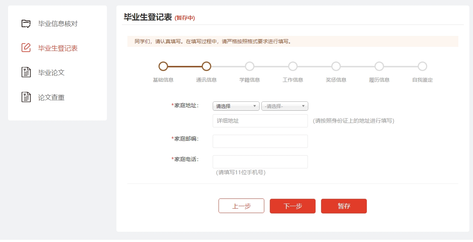
Task: Focus the 家庭邮编 text box
Action: [x=260, y=141]
